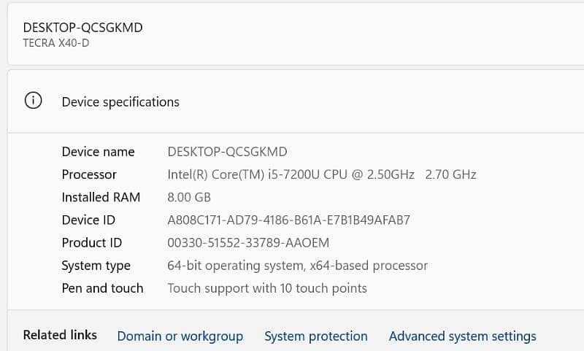Click the Installed RAM value 8.00 GB
Viewport: 584px width, 351px height.
pos(189,197)
